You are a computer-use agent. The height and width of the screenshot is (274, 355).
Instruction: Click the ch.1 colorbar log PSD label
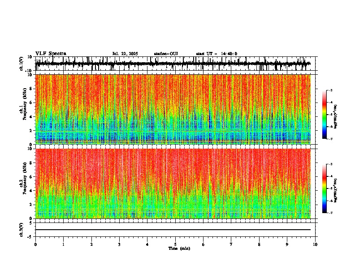pos(335,117)
